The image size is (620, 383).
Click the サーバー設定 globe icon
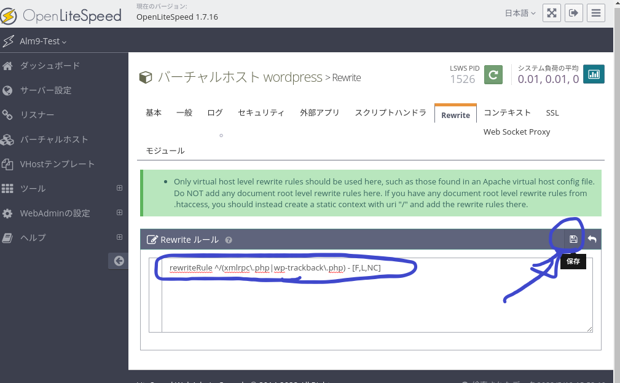point(7,90)
